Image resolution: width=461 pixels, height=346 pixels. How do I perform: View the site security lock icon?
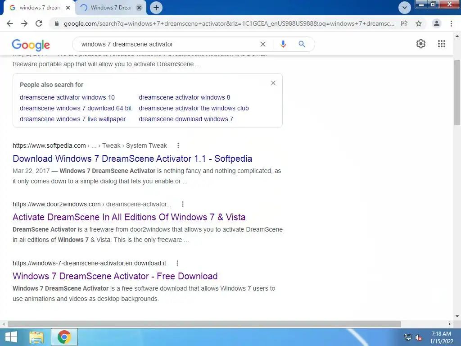click(57, 23)
